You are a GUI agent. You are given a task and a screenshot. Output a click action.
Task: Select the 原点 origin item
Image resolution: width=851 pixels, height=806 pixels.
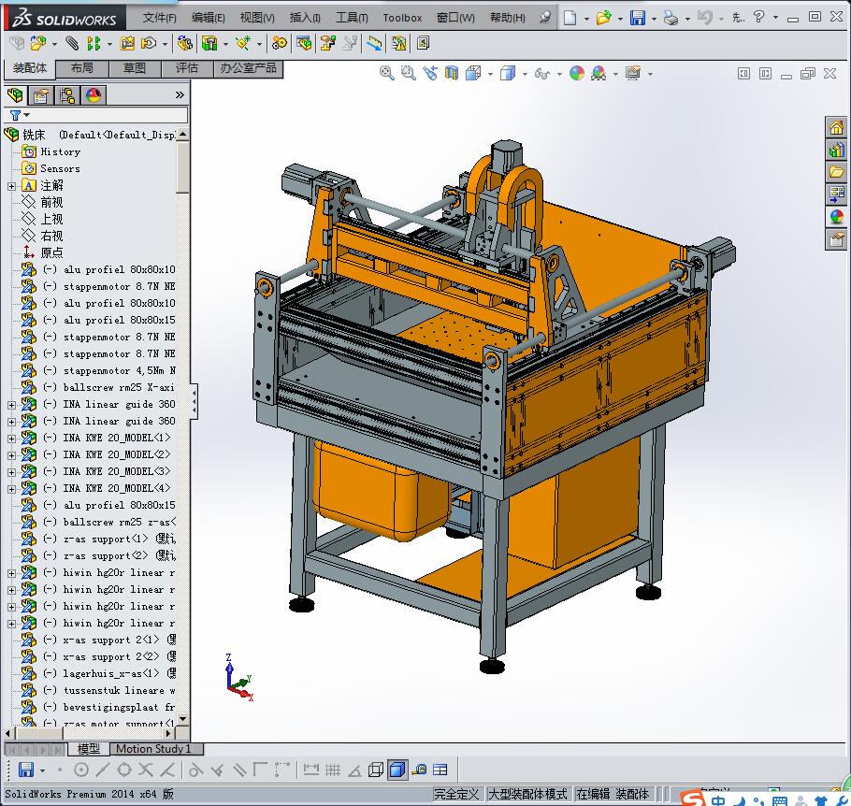(51, 252)
